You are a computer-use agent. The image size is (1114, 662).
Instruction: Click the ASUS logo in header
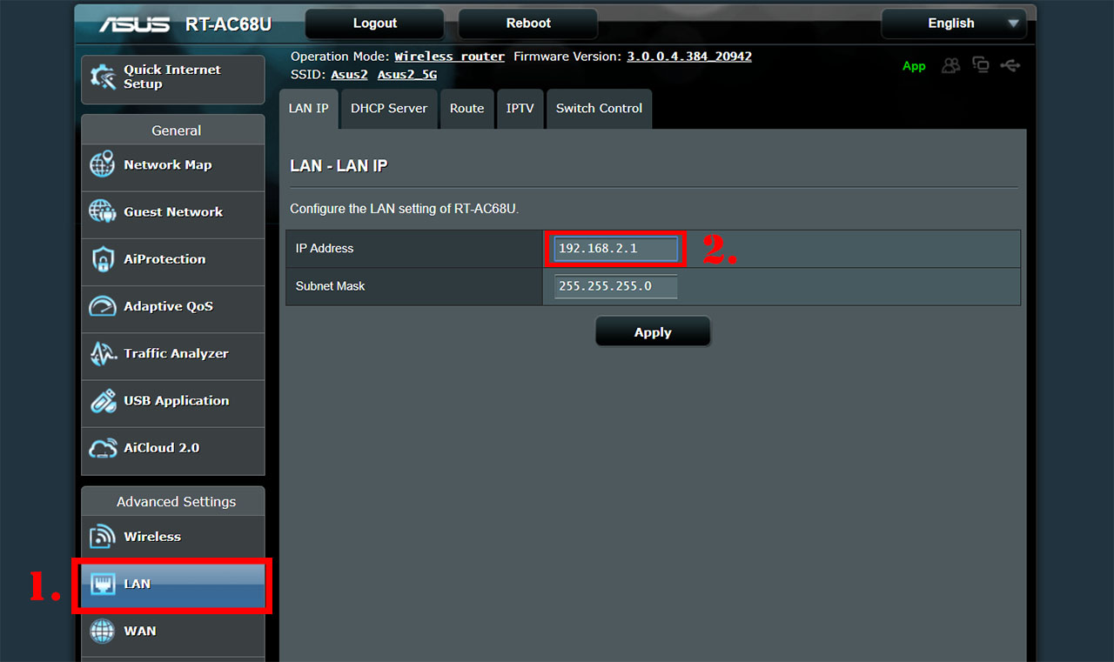(134, 24)
